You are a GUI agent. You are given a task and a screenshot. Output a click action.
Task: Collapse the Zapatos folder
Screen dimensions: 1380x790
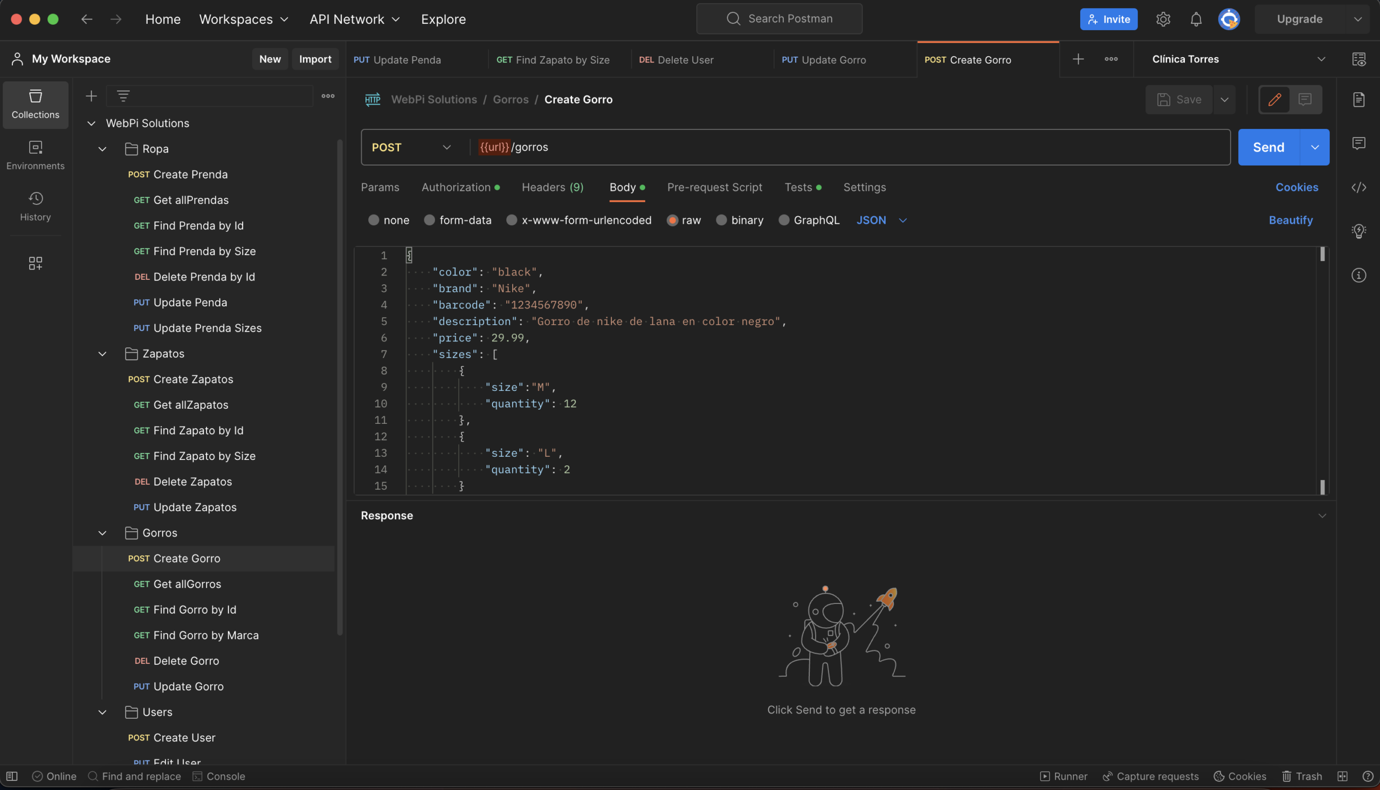pos(102,354)
